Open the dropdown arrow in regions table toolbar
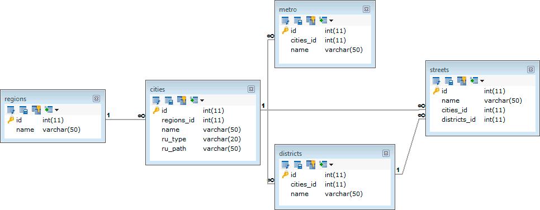The width and height of the screenshot is (540, 210). click(56, 110)
